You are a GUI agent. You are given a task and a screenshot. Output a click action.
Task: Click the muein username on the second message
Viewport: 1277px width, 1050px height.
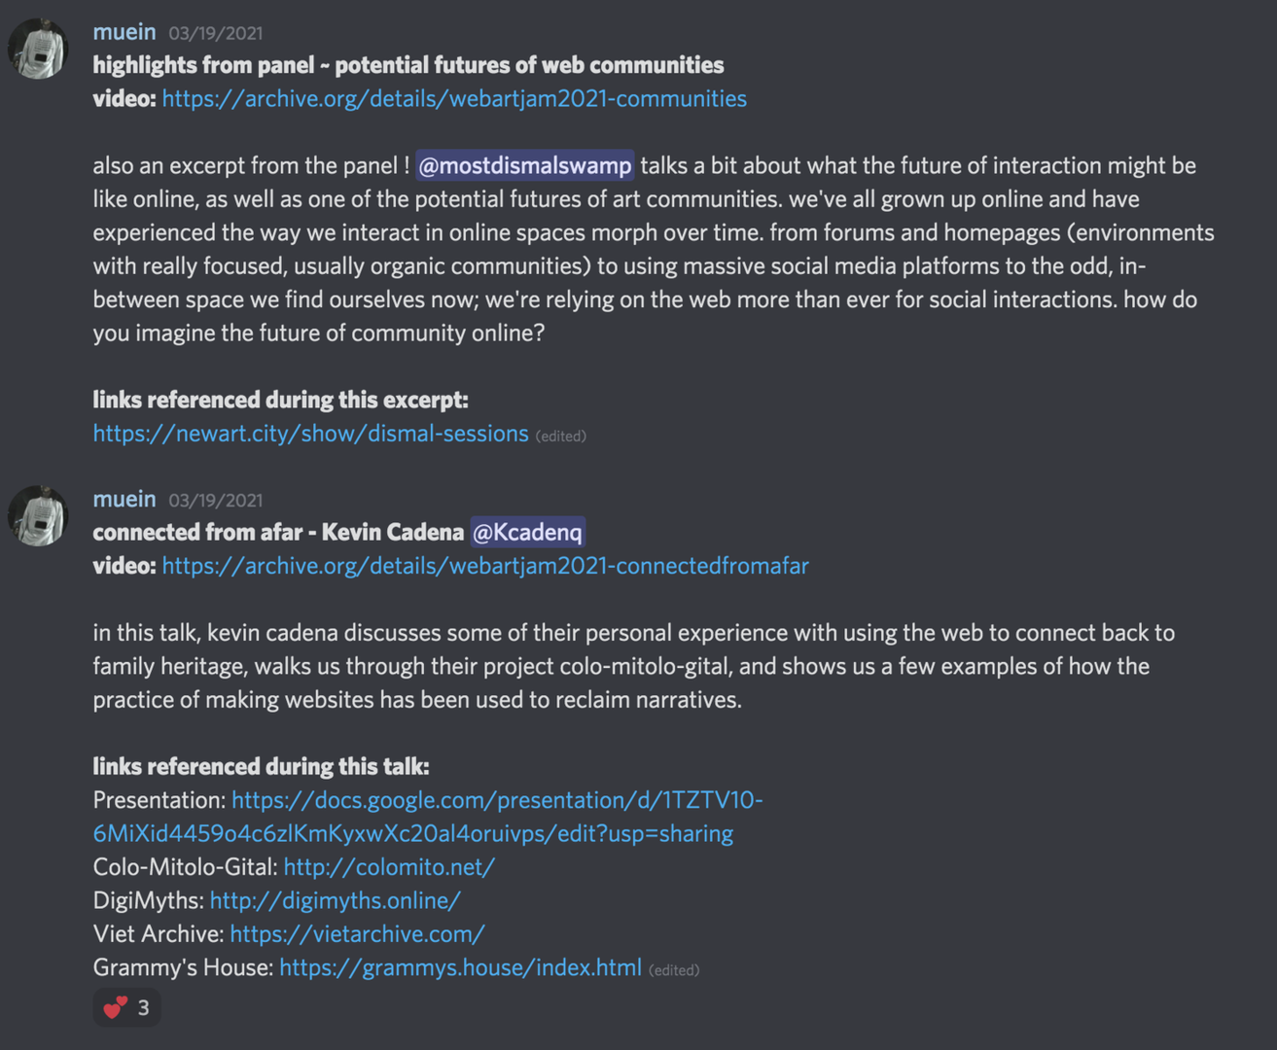124,499
